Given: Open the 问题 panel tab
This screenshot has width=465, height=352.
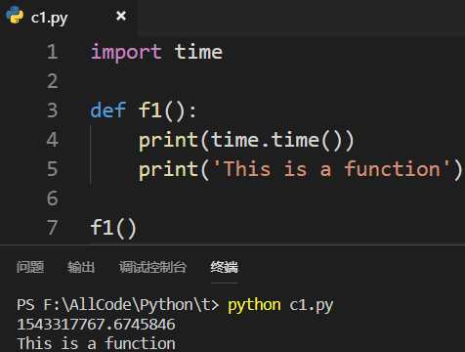Looking at the screenshot, I should 30,267.
